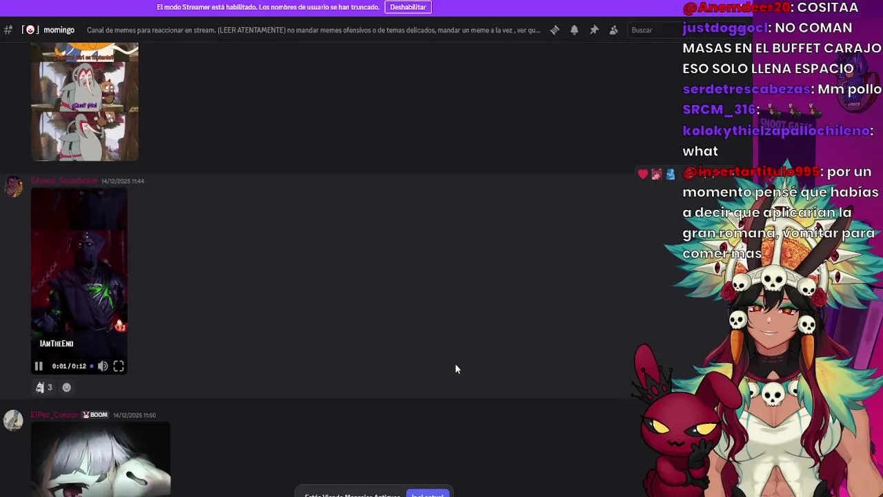Screen dimensions: 883x497
Task: Expand the channel topic description text
Action: [313, 30]
